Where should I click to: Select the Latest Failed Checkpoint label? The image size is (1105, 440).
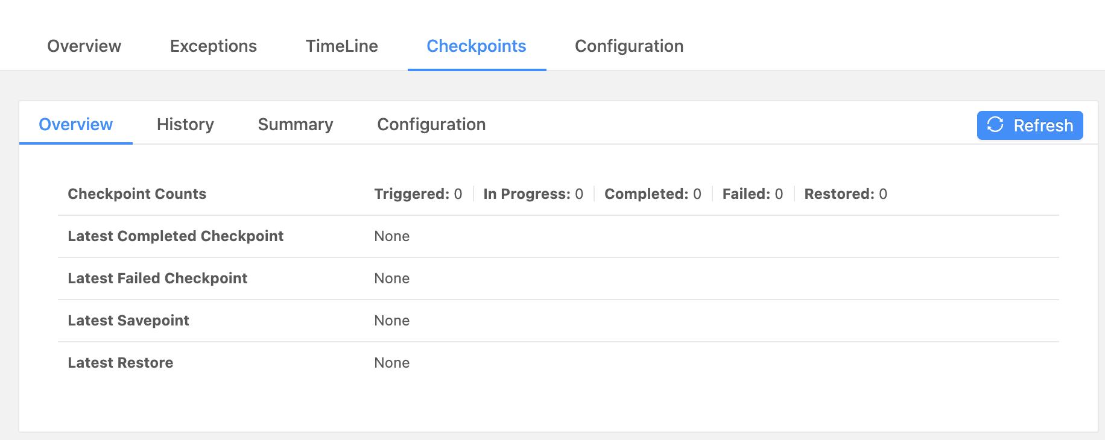[x=157, y=278]
